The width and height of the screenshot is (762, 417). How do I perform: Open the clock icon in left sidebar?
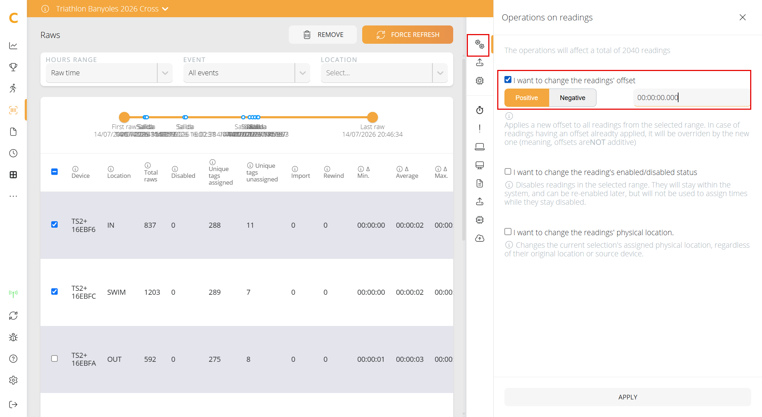pyautogui.click(x=13, y=153)
